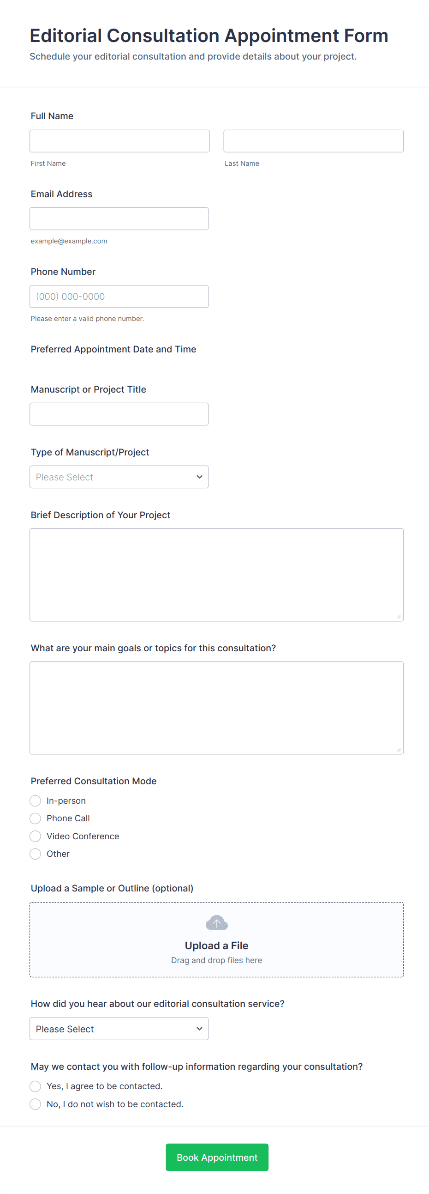Expand the how did you hear dropdown
Screen dimensions: 429x1194
point(119,1029)
